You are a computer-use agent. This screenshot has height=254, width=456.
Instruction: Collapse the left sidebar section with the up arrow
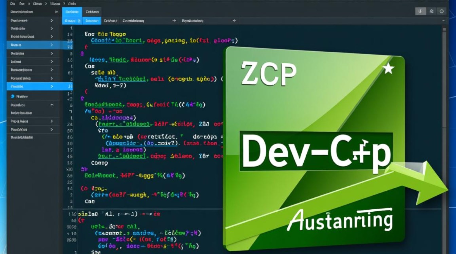coord(52,105)
